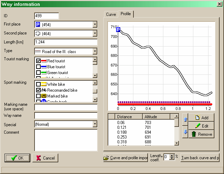Switch to the Curve tab
This screenshot has height=174, width=224.
pos(111,14)
